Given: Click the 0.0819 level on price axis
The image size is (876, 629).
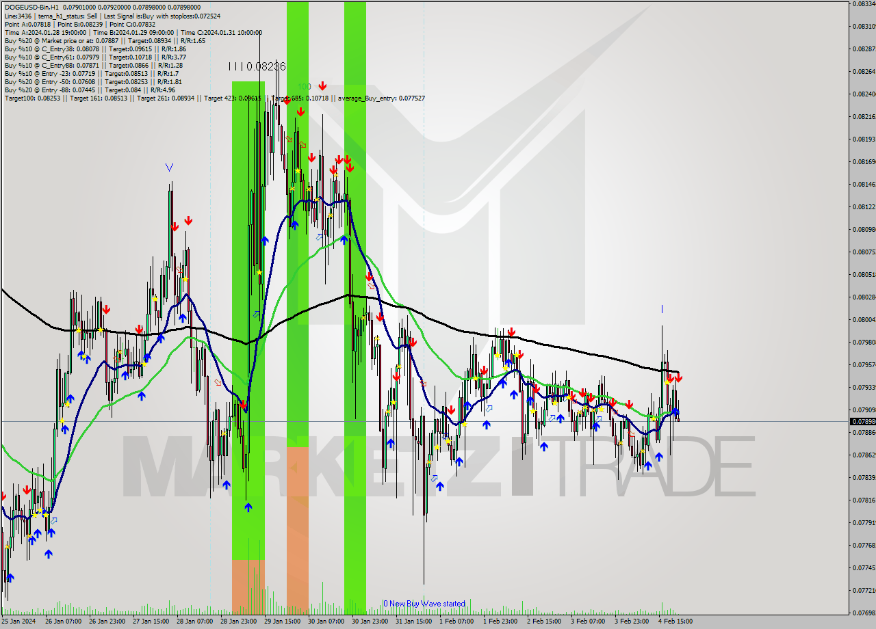Looking at the screenshot, I should (864, 139).
